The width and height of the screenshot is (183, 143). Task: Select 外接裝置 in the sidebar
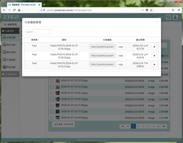click(10, 60)
